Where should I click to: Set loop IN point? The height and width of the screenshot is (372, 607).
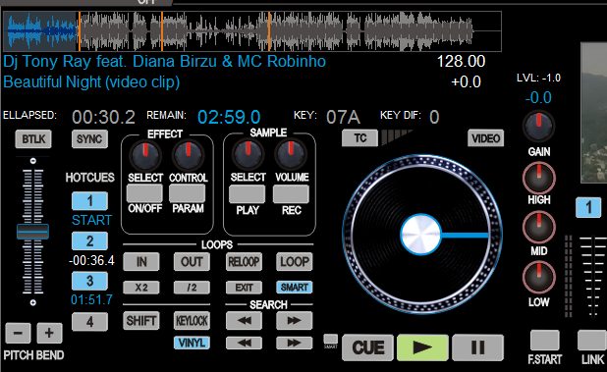coord(141,262)
